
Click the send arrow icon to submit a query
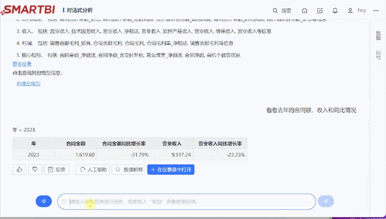(x=326, y=201)
